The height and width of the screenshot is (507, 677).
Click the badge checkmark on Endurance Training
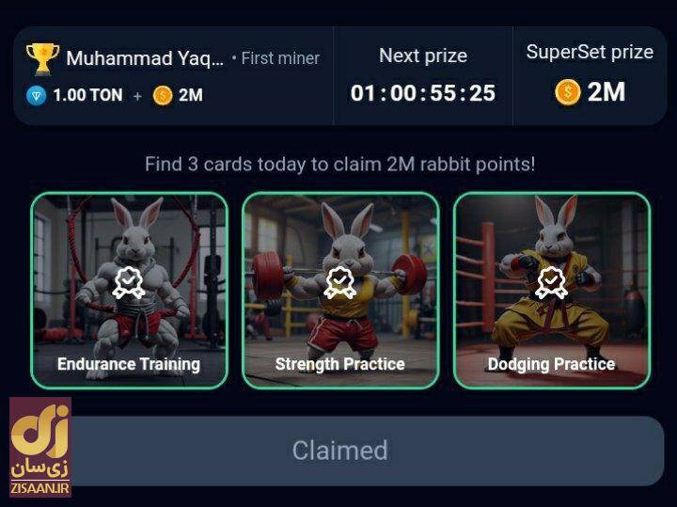click(x=128, y=282)
